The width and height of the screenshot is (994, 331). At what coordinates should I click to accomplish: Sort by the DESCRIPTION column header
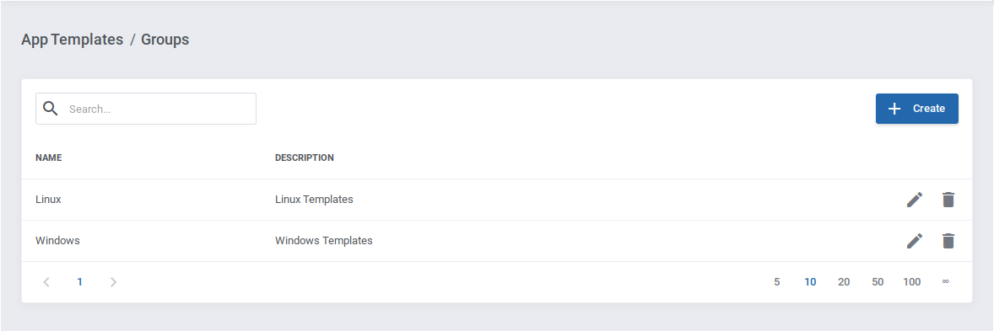pos(305,157)
